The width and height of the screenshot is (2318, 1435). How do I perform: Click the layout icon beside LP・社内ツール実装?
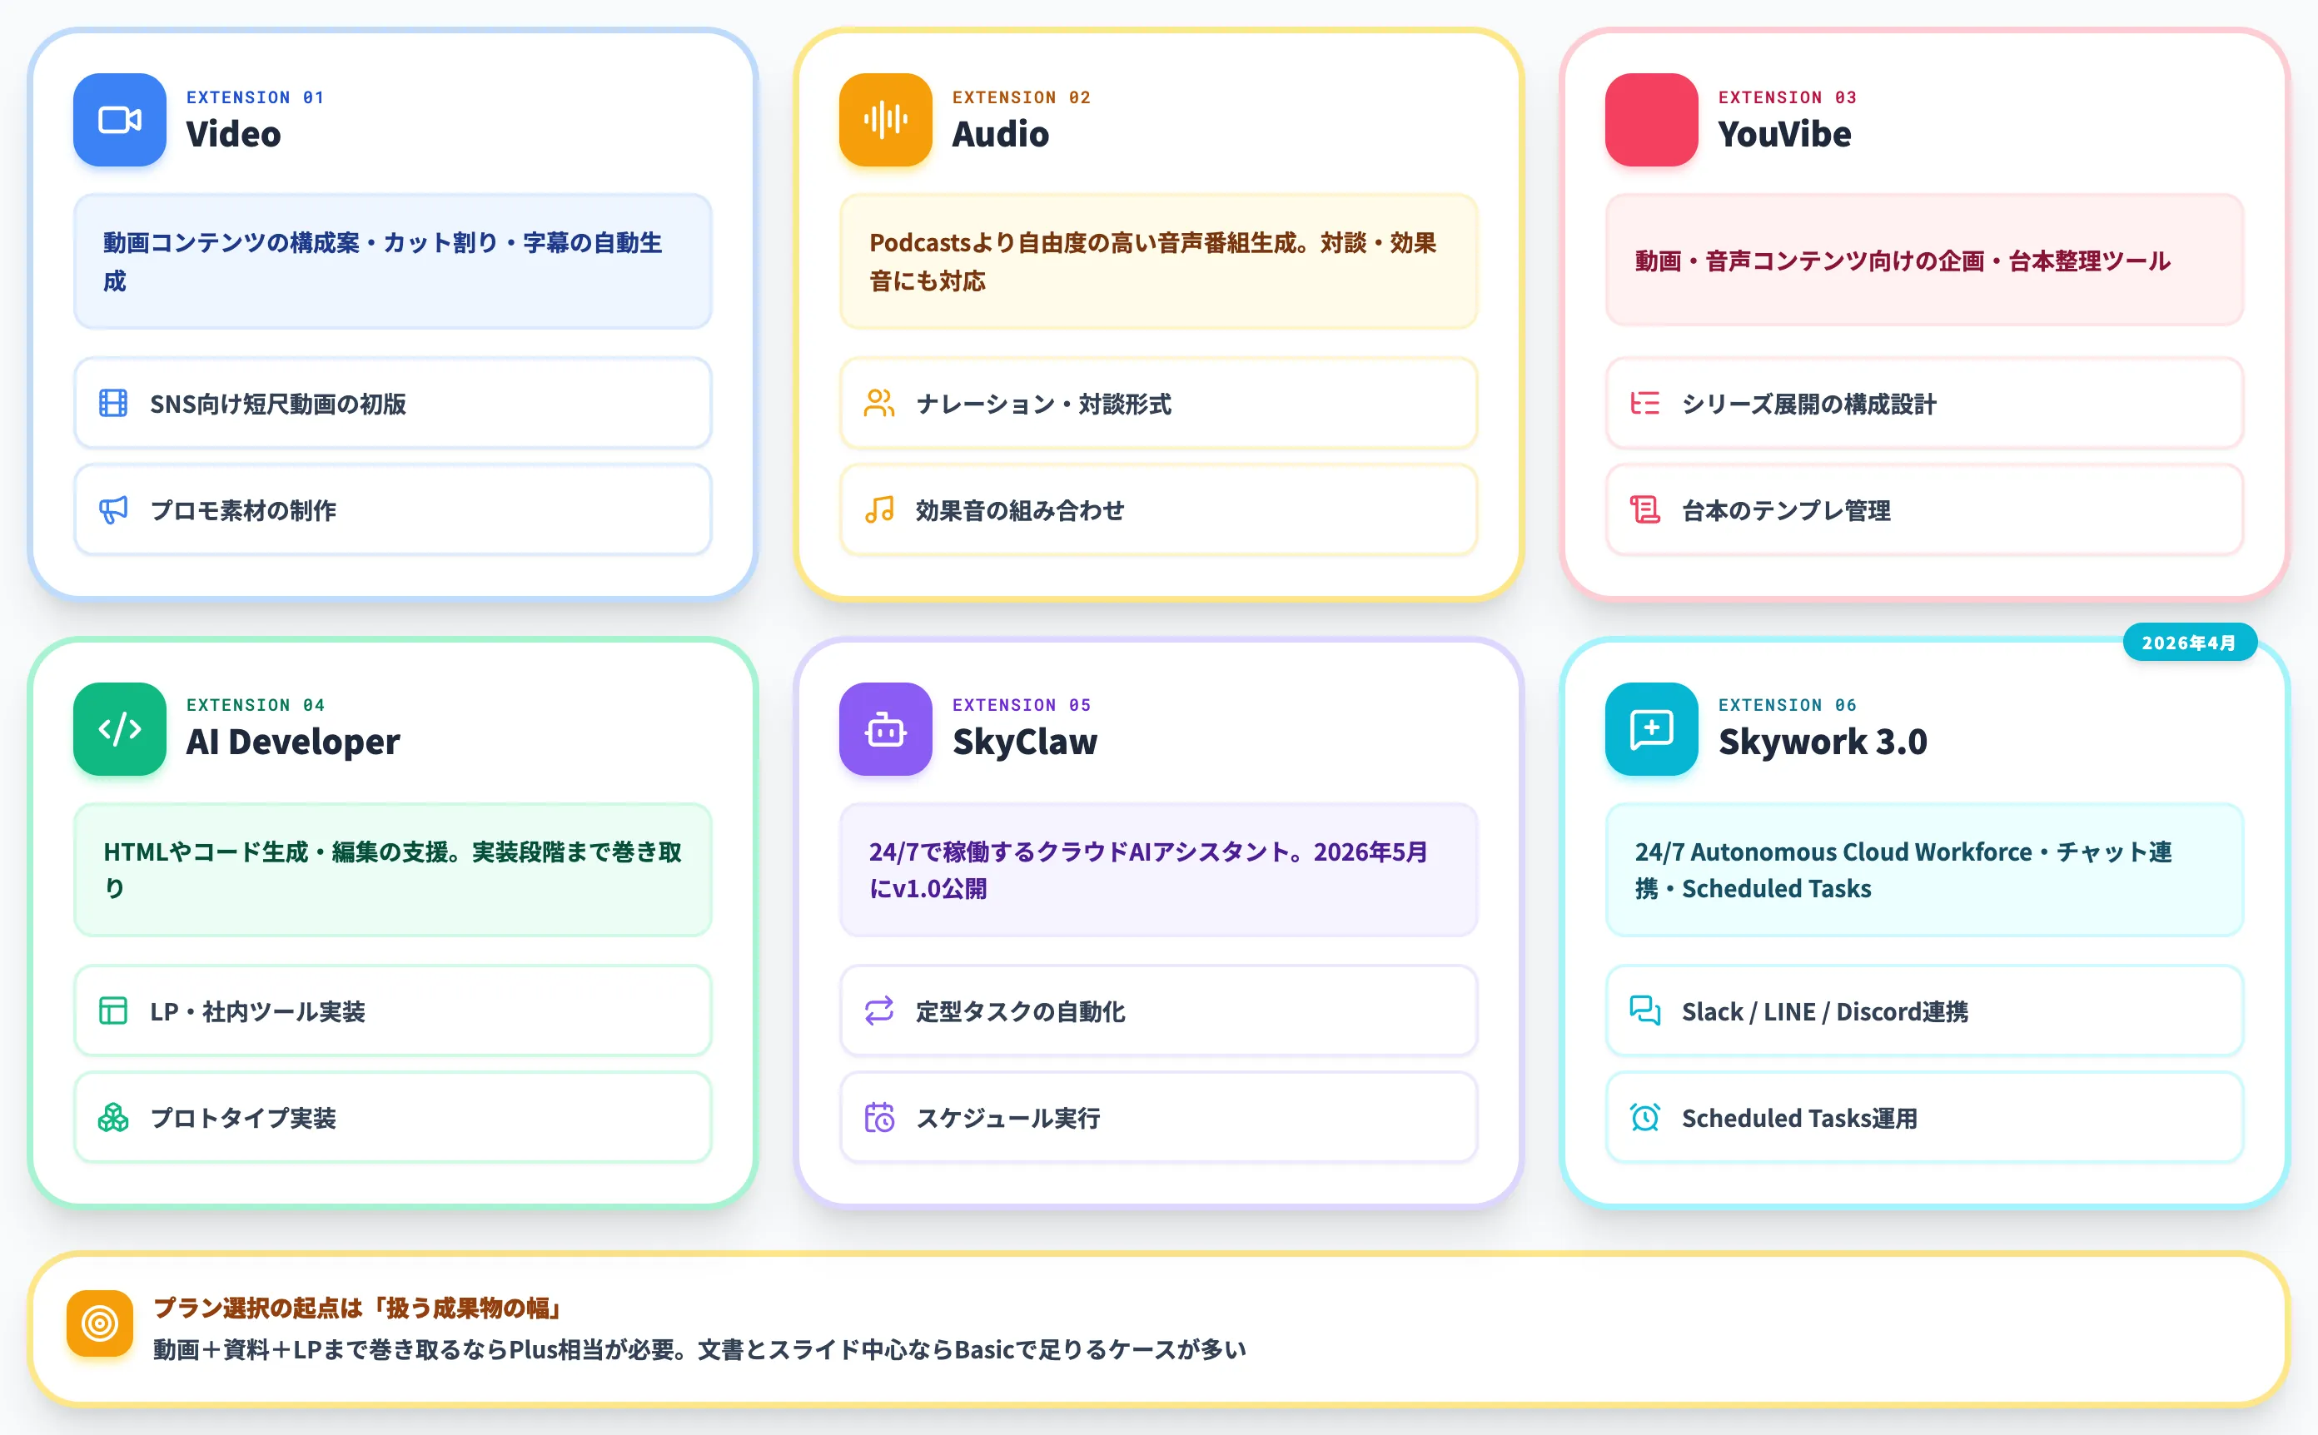pos(113,1010)
